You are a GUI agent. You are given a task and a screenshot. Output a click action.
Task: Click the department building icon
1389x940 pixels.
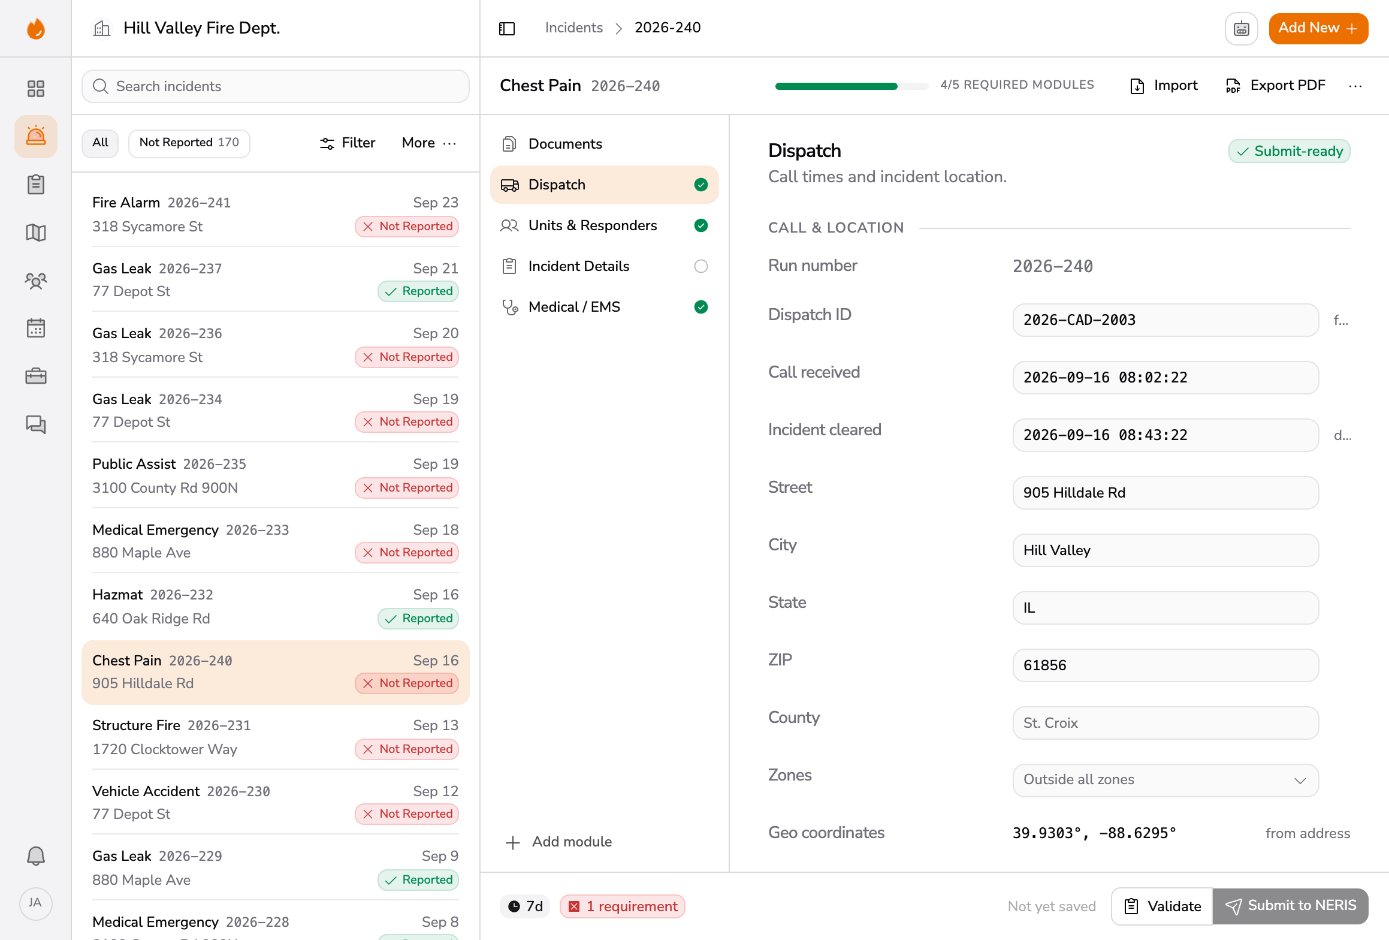(102, 28)
